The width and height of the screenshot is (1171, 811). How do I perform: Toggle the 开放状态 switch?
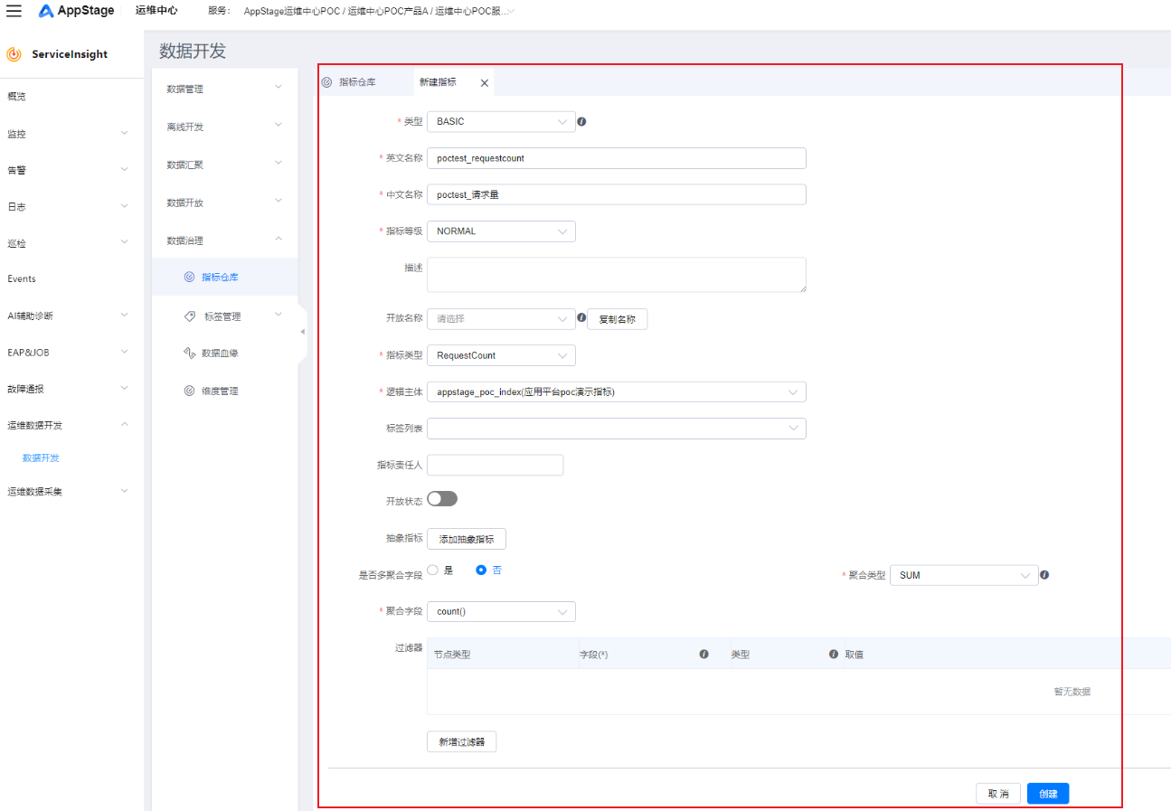(442, 499)
